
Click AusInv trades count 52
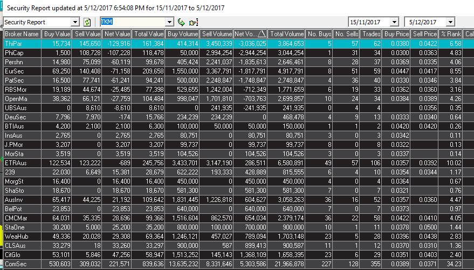(x=377, y=200)
